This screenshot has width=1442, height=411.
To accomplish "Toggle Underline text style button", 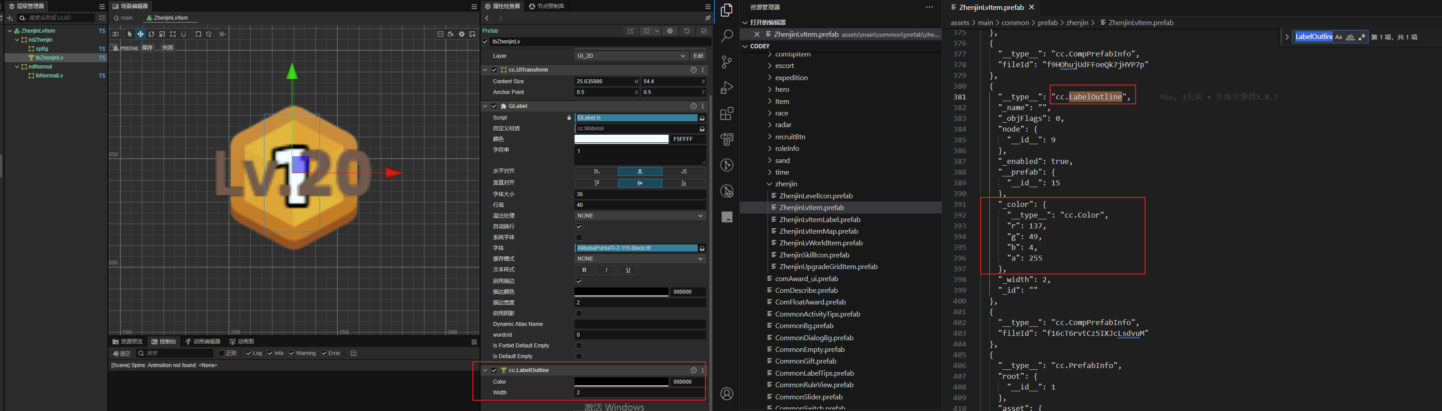I will click(628, 270).
